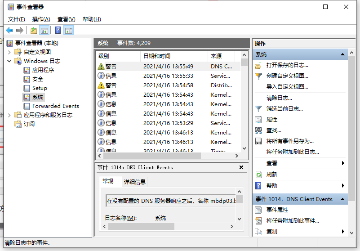Screen dimensions: 360x251
Task: Switch to the 详细信息 tab
Action: click(x=134, y=182)
